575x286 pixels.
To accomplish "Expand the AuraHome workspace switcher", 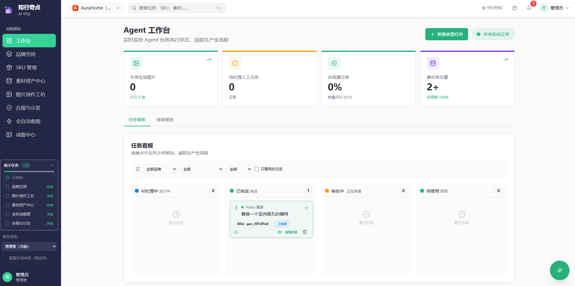I will (96, 8).
